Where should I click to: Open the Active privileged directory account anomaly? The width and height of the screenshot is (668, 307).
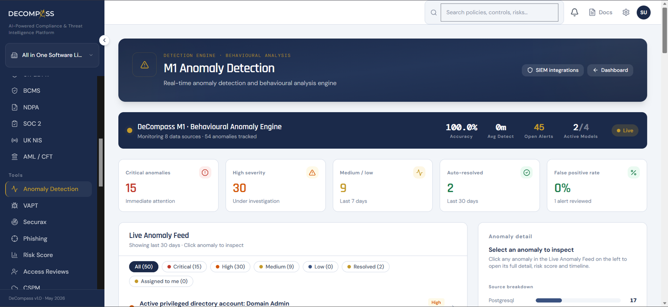pyautogui.click(x=214, y=303)
